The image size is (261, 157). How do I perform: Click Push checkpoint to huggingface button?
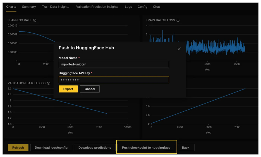[x=146, y=148]
